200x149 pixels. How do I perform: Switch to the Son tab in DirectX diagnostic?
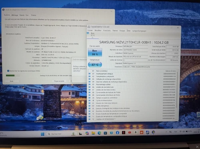tap(27, 15)
